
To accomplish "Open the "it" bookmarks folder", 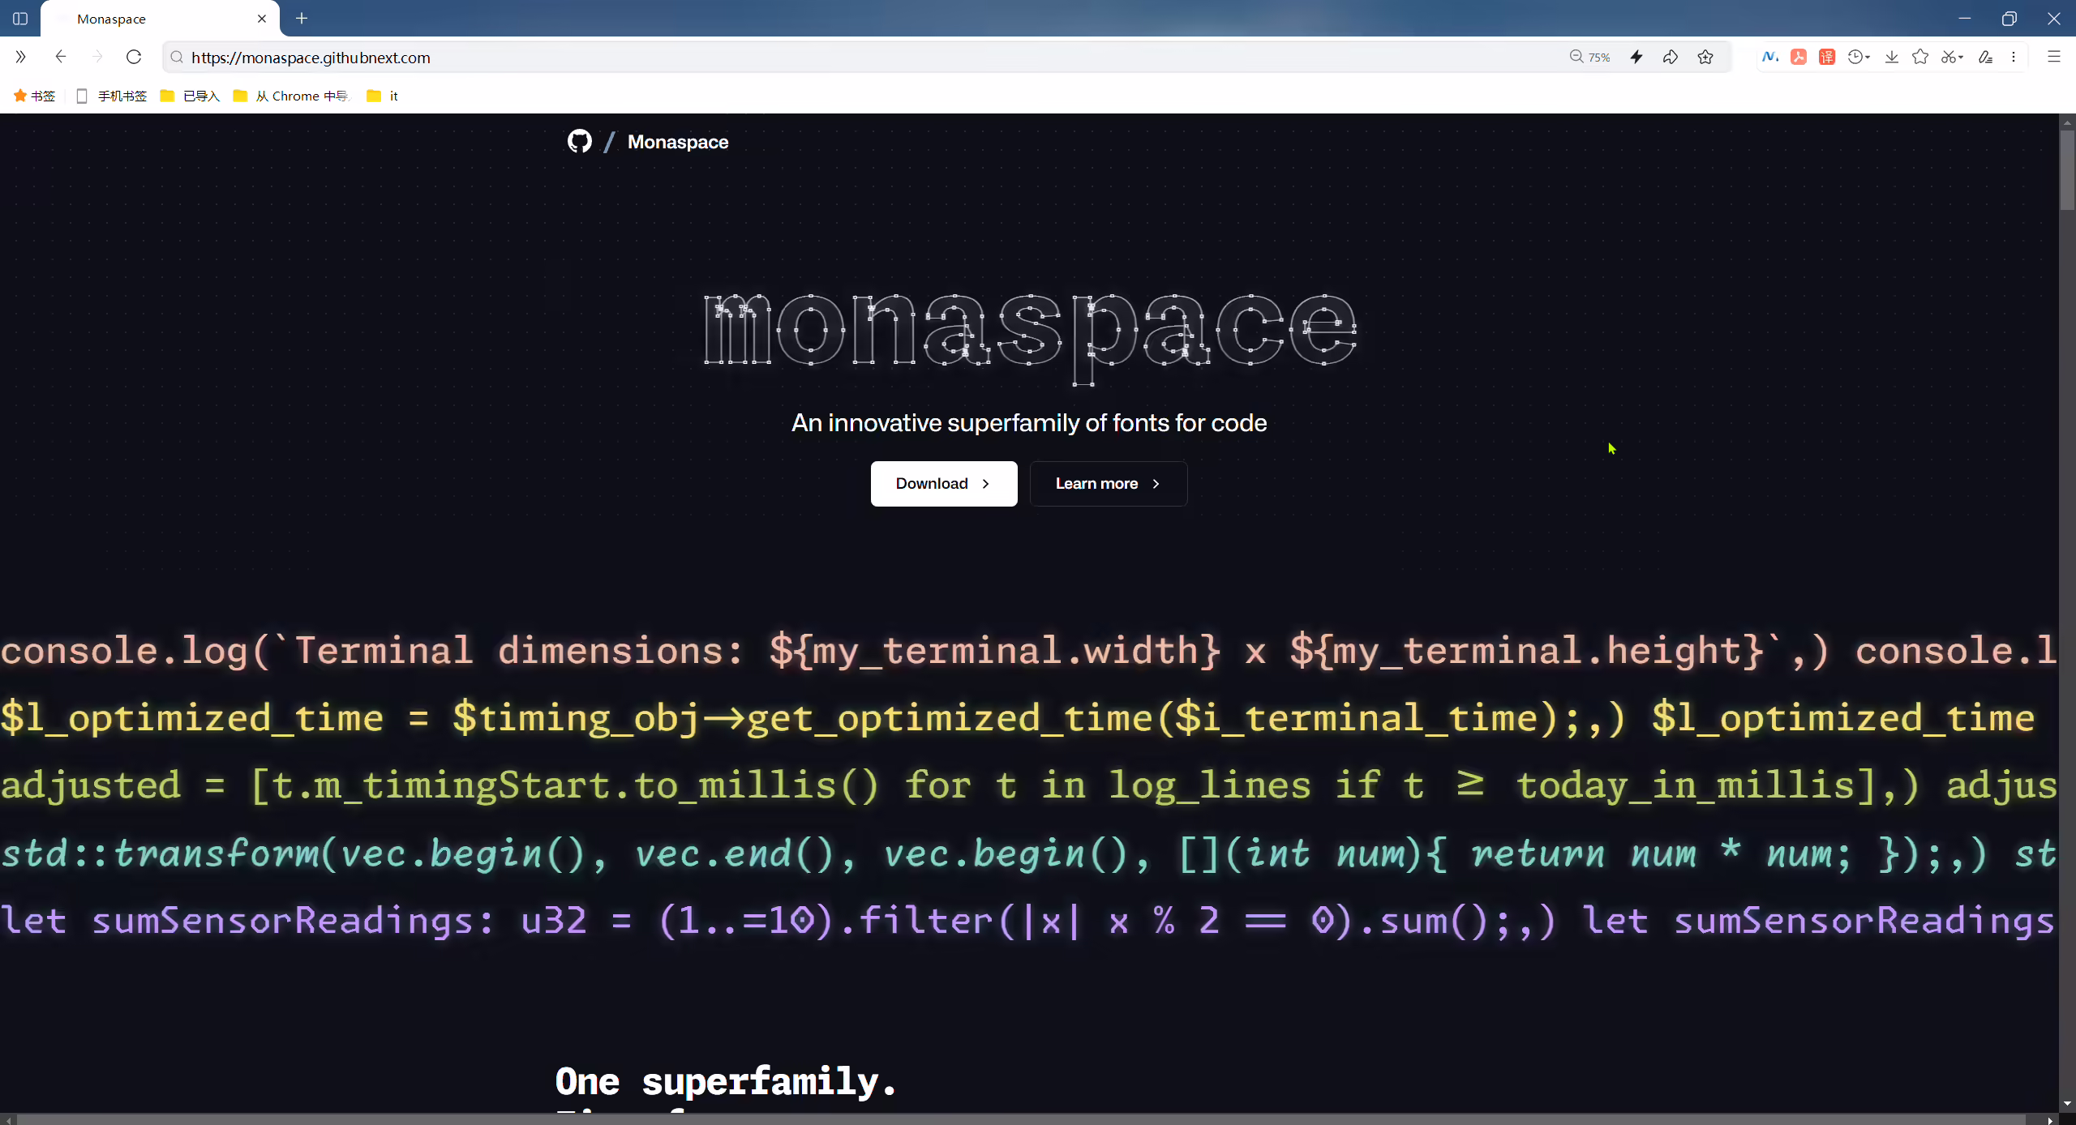I will coord(383,96).
